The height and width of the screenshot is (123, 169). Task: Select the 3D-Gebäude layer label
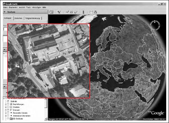coord(18,119)
